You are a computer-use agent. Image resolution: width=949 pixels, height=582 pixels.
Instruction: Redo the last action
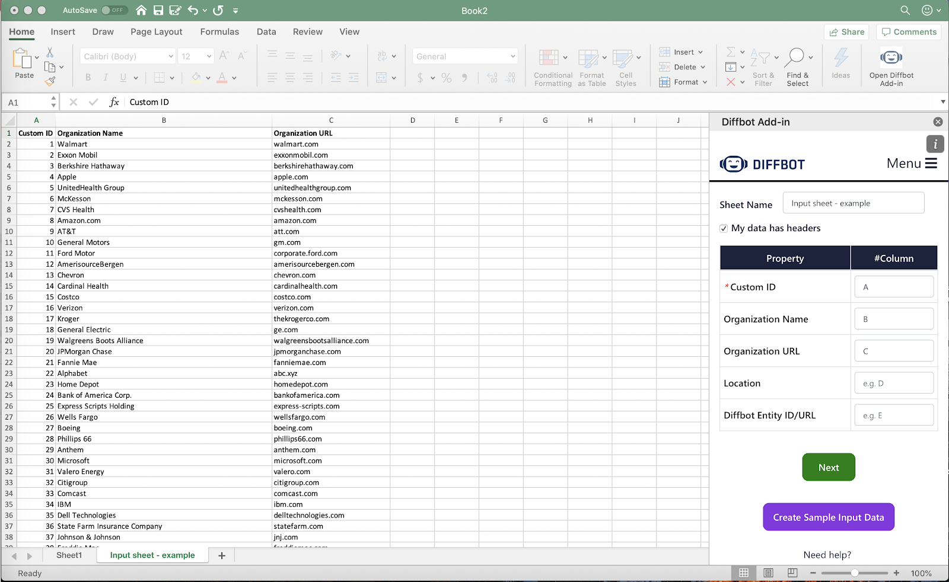click(218, 10)
